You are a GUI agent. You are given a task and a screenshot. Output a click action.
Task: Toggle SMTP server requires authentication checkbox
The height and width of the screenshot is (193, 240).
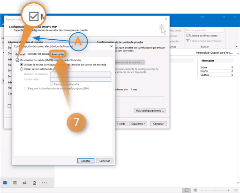[17, 60]
